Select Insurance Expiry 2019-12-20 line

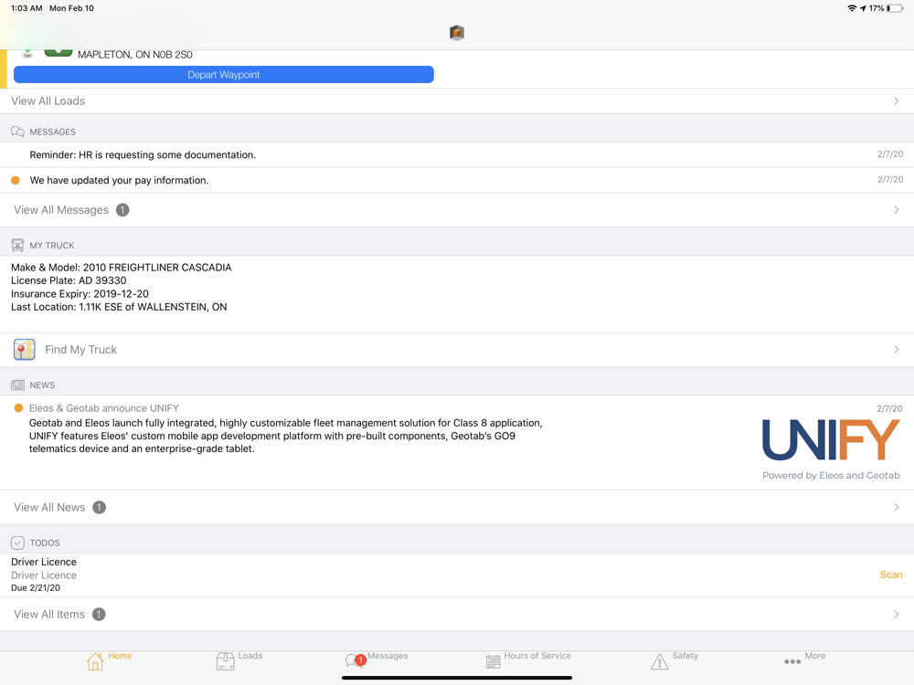click(80, 293)
